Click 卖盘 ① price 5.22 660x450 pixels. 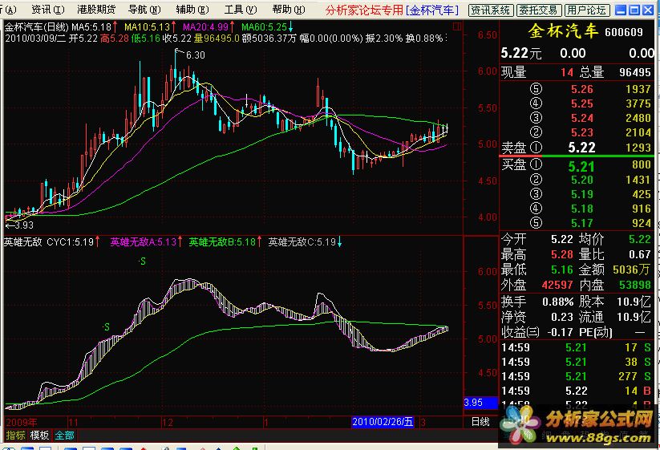pos(581,148)
